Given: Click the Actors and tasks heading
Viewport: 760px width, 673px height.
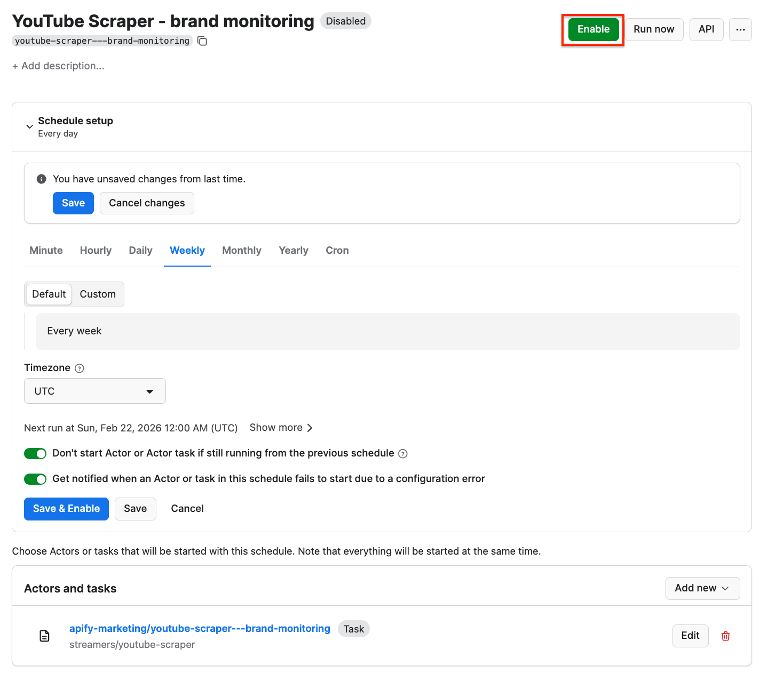Looking at the screenshot, I should pyautogui.click(x=70, y=589).
